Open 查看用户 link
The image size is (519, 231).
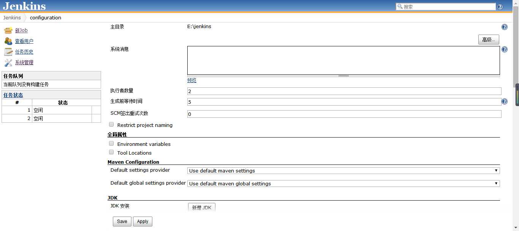click(24, 41)
